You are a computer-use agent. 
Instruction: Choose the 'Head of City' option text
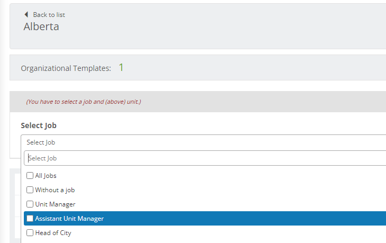53,232
